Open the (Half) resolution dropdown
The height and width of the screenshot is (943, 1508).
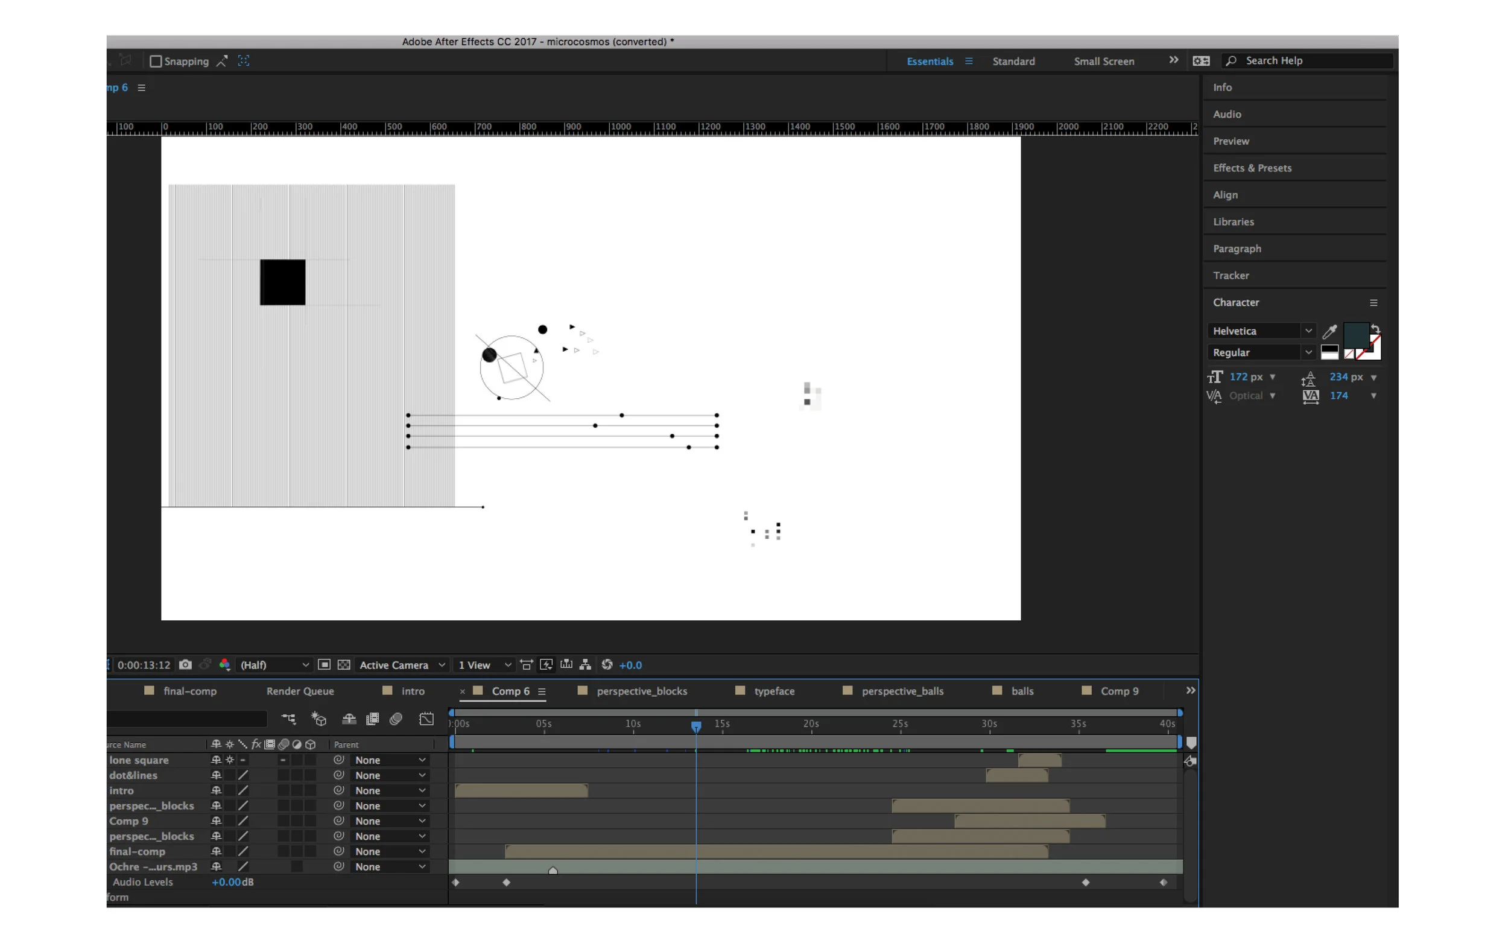click(x=274, y=665)
